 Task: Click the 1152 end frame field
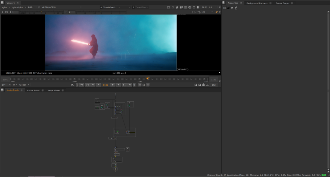pos(214,79)
